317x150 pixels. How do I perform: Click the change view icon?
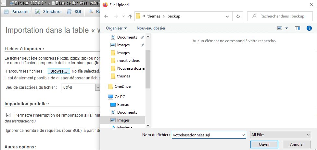point(280,28)
